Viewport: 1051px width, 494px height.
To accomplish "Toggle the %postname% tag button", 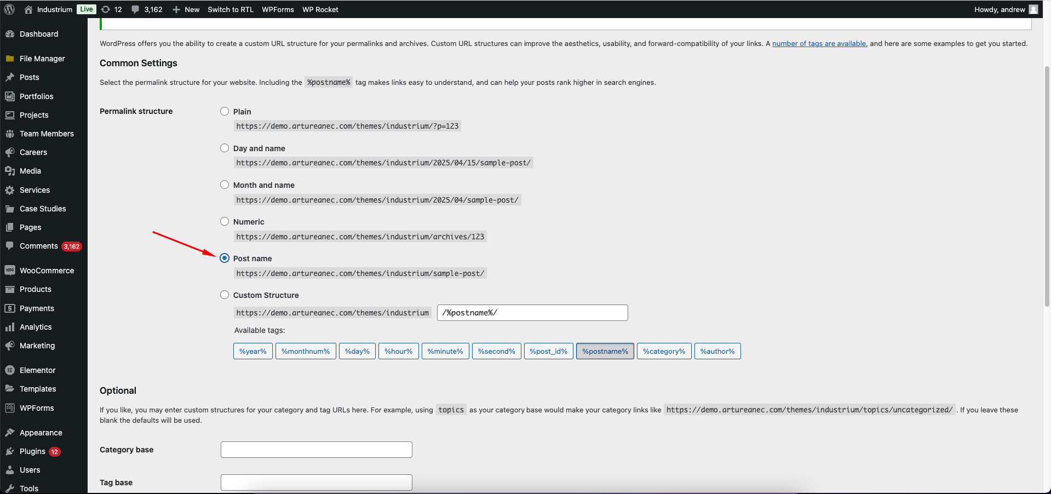I will [x=605, y=351].
